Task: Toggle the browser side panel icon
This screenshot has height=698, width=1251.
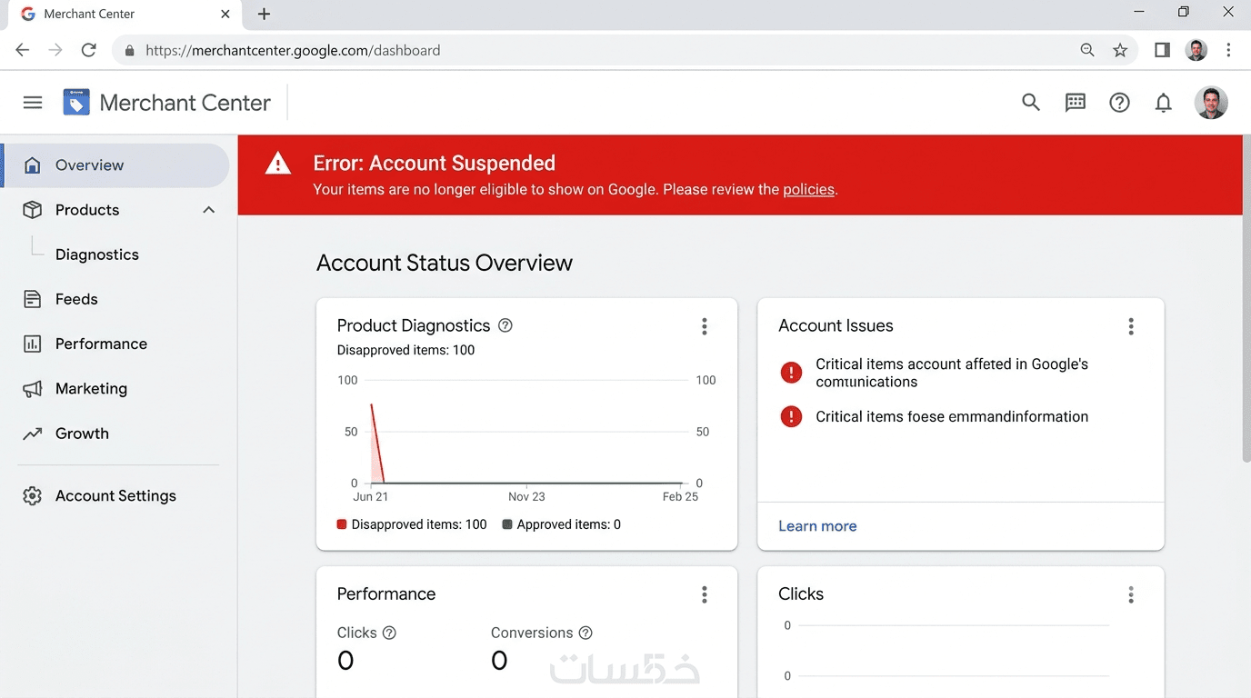Action: pyautogui.click(x=1162, y=50)
